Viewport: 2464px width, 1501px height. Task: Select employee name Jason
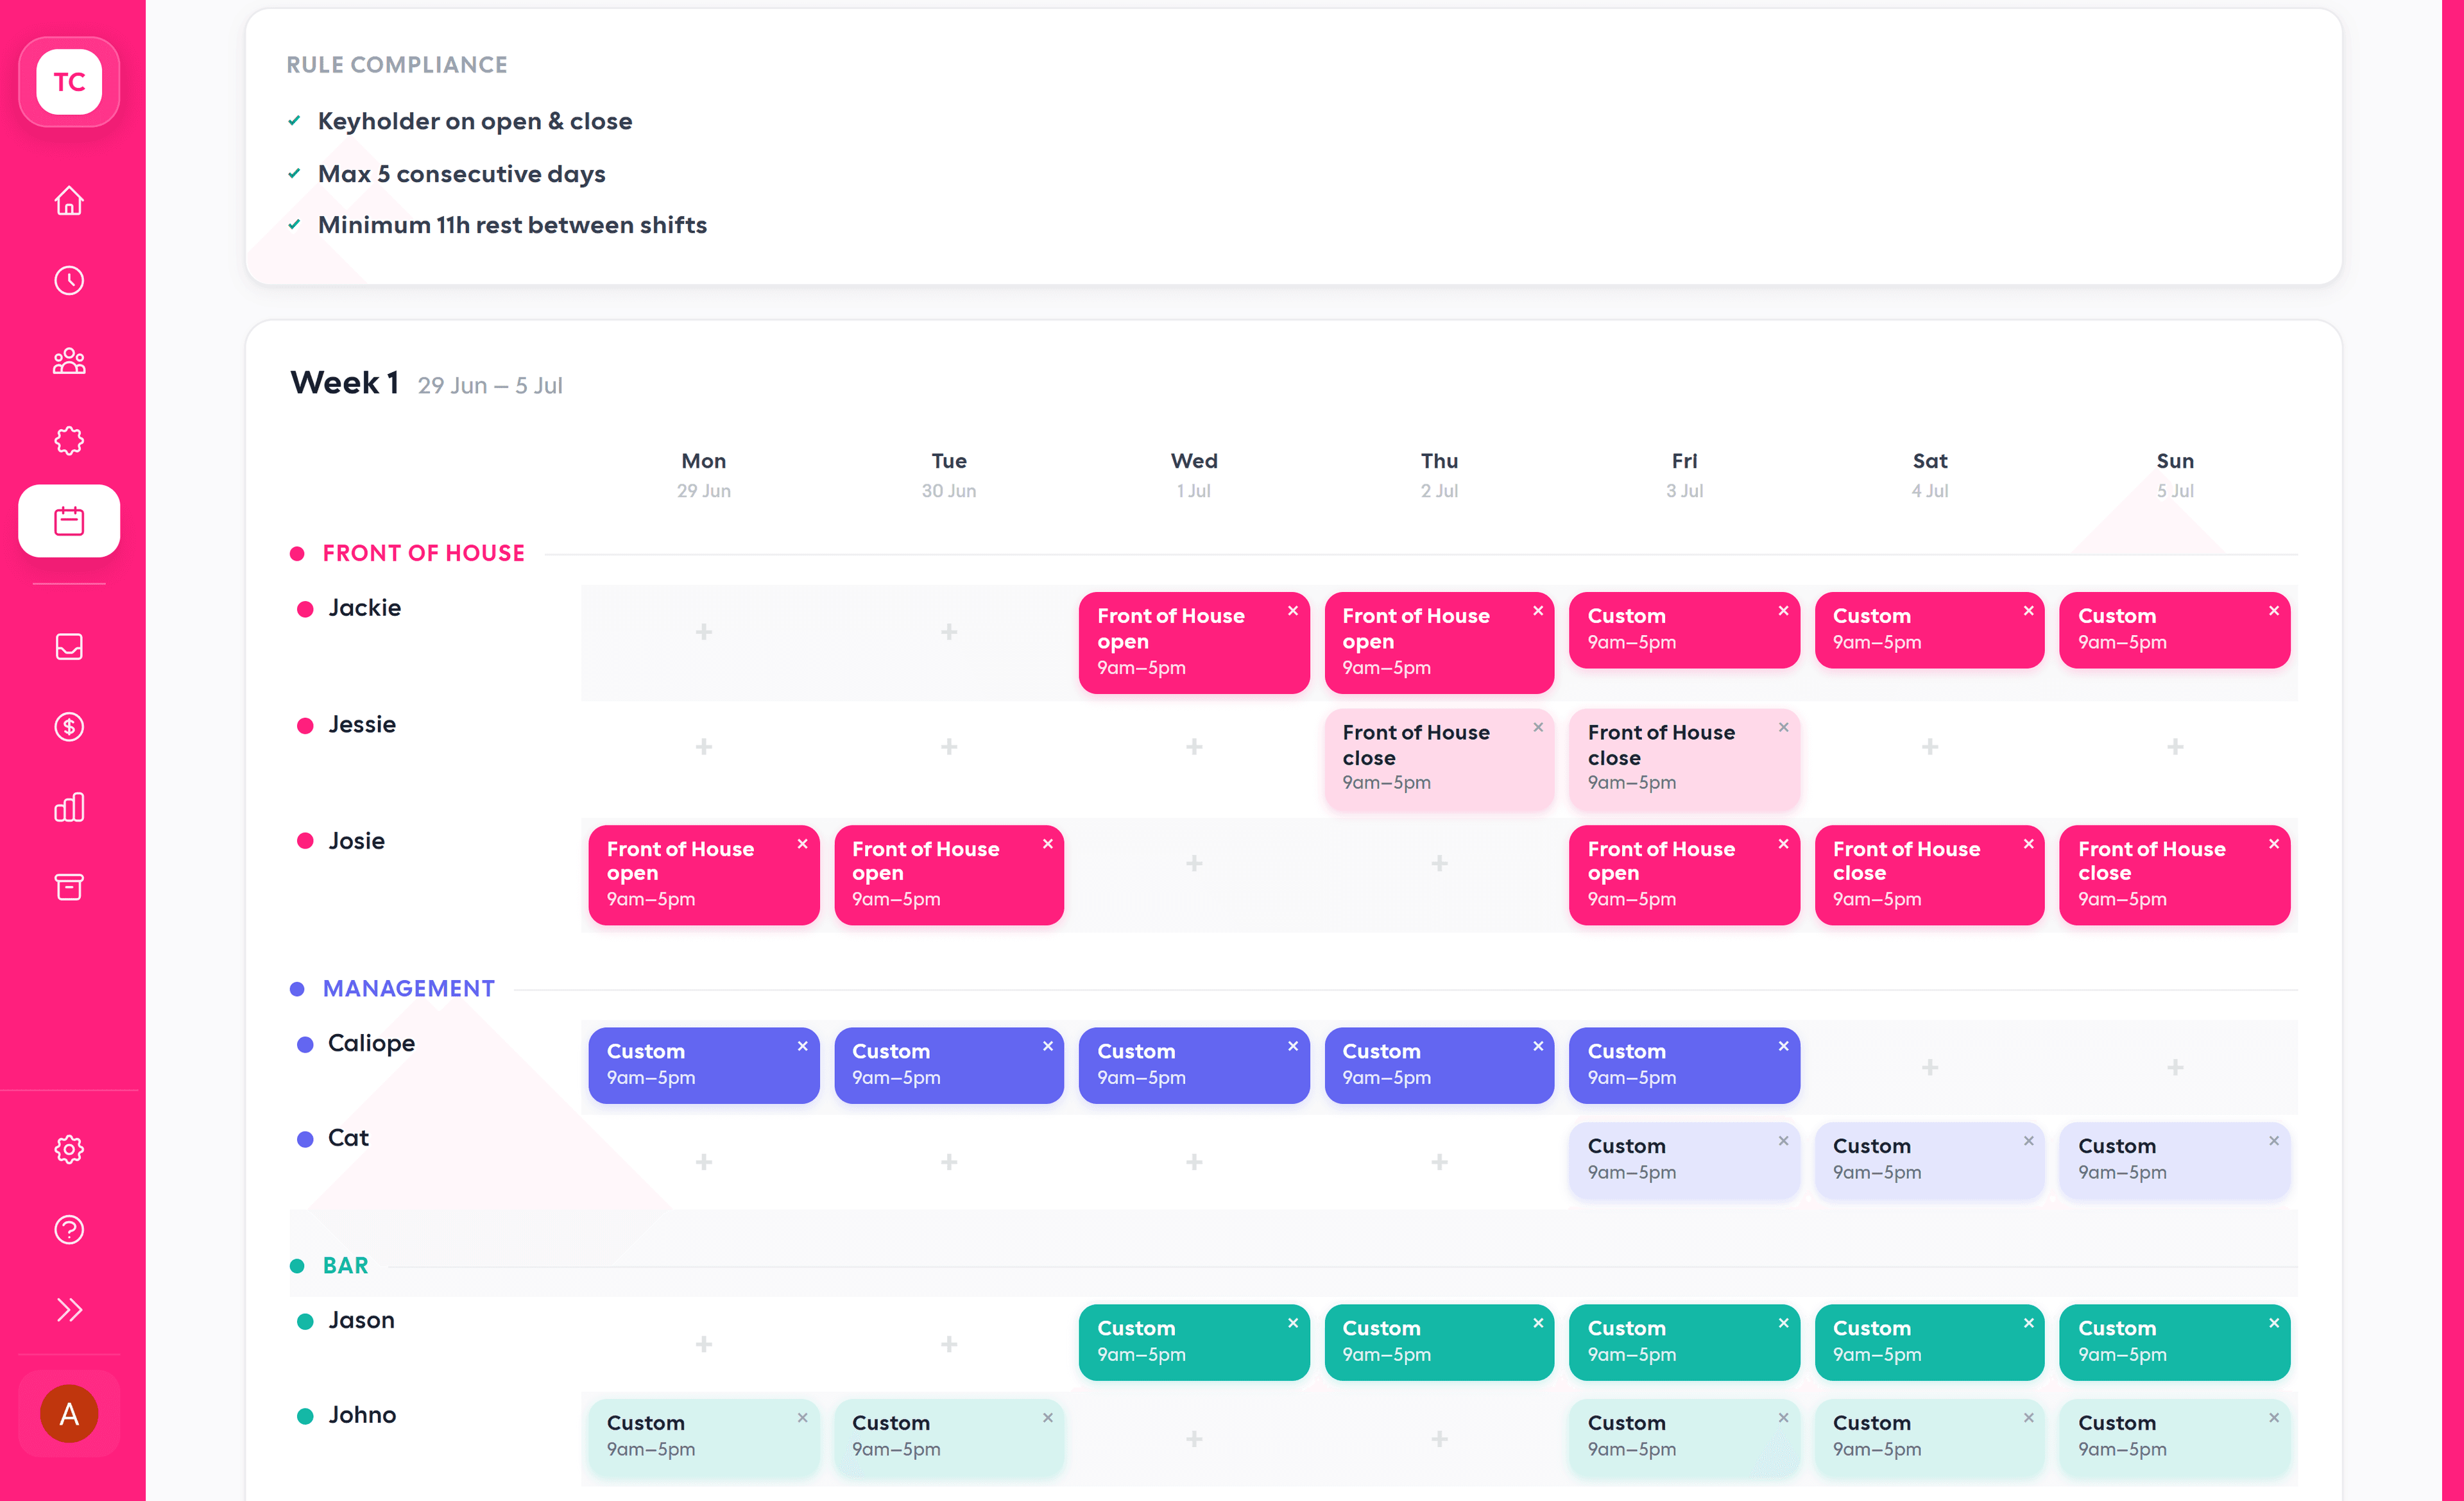coord(361,1320)
